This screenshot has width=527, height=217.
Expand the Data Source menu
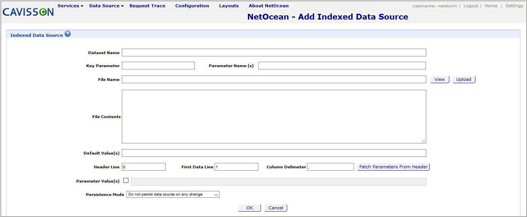pos(106,6)
